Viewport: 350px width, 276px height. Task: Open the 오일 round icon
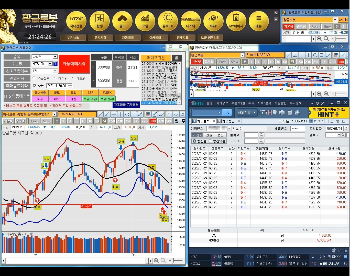[x=145, y=21]
